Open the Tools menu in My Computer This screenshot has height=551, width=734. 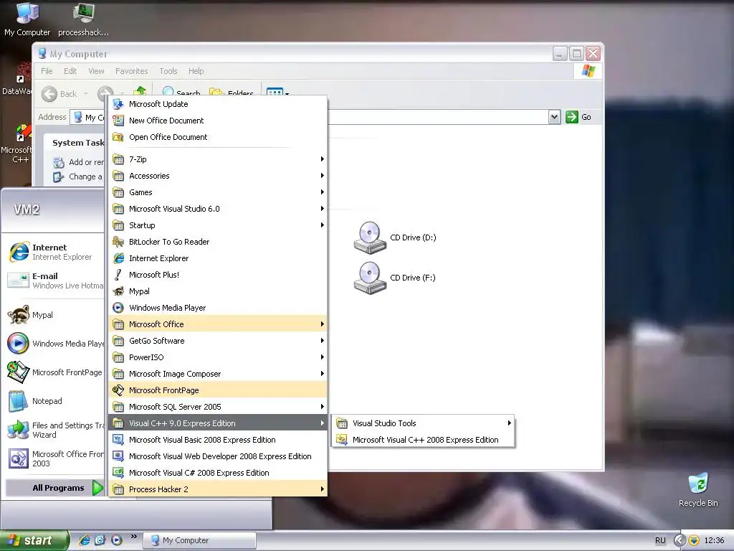[168, 71]
